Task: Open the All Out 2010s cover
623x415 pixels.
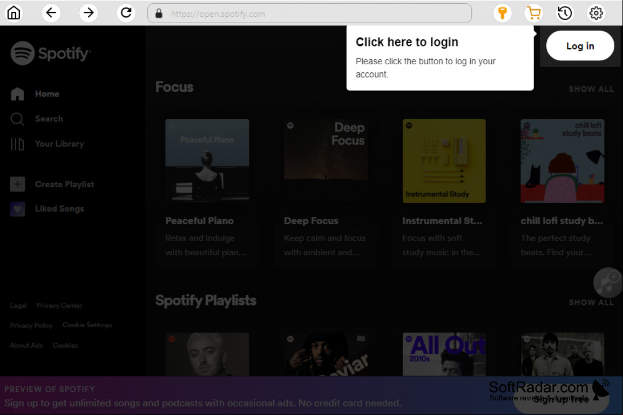Action: (444, 354)
